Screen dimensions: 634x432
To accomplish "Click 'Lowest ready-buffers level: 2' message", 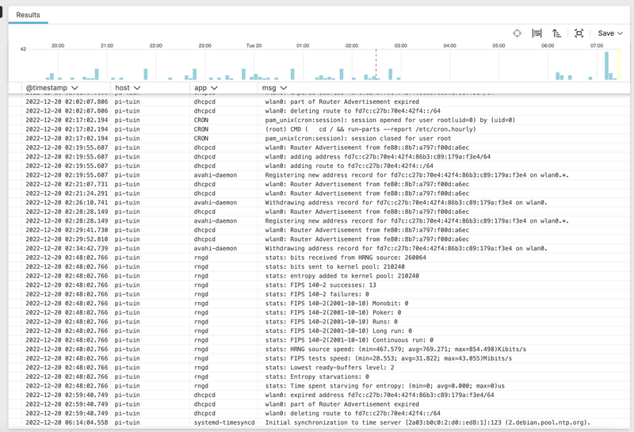I will (x=330, y=368).
